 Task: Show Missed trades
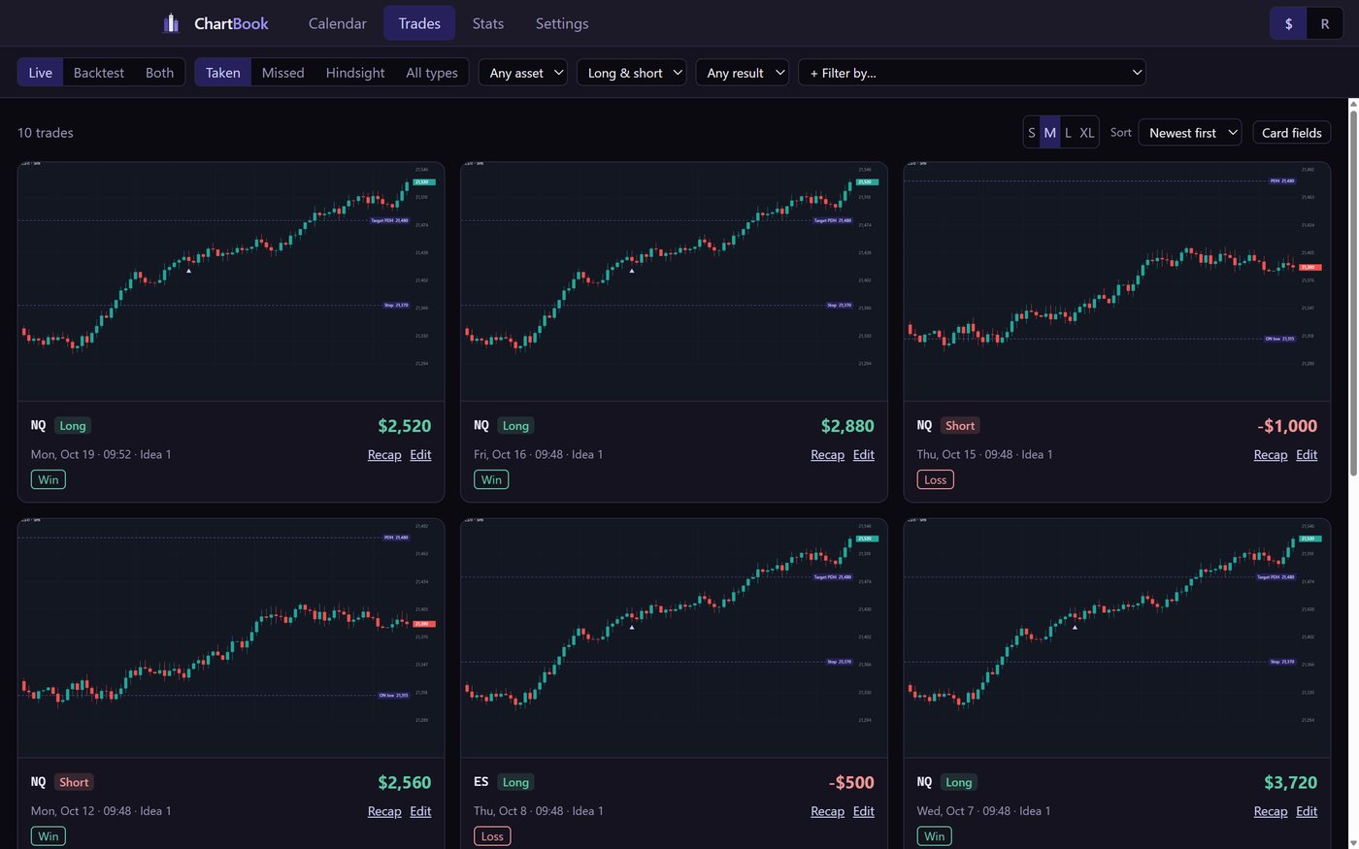282,73
